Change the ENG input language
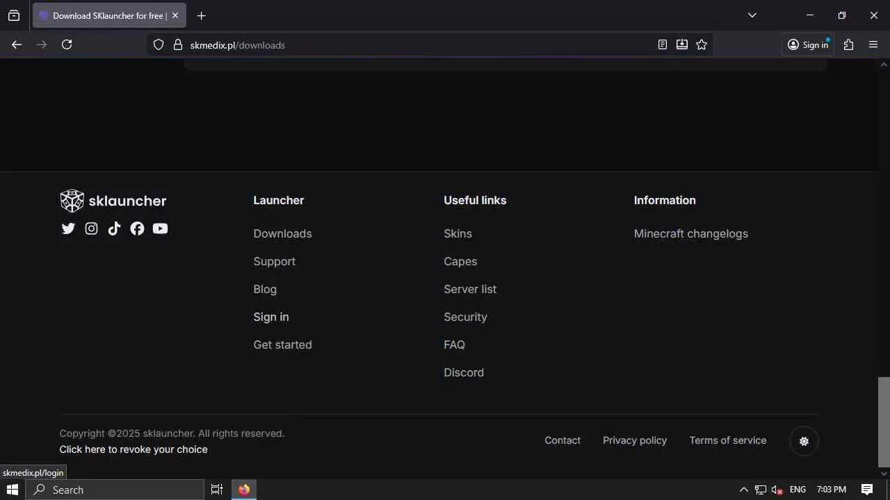 798,490
